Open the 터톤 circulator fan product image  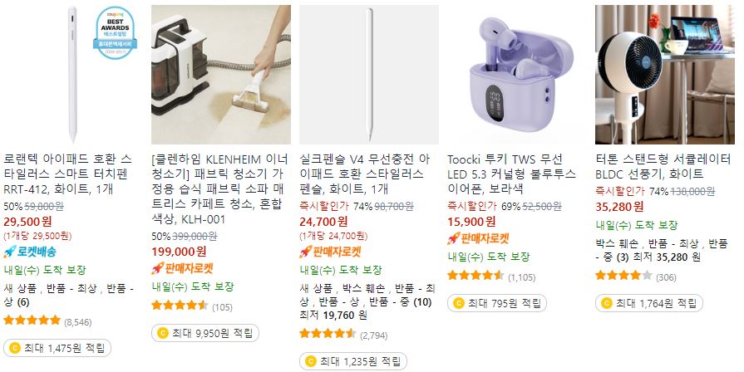tap(665, 75)
